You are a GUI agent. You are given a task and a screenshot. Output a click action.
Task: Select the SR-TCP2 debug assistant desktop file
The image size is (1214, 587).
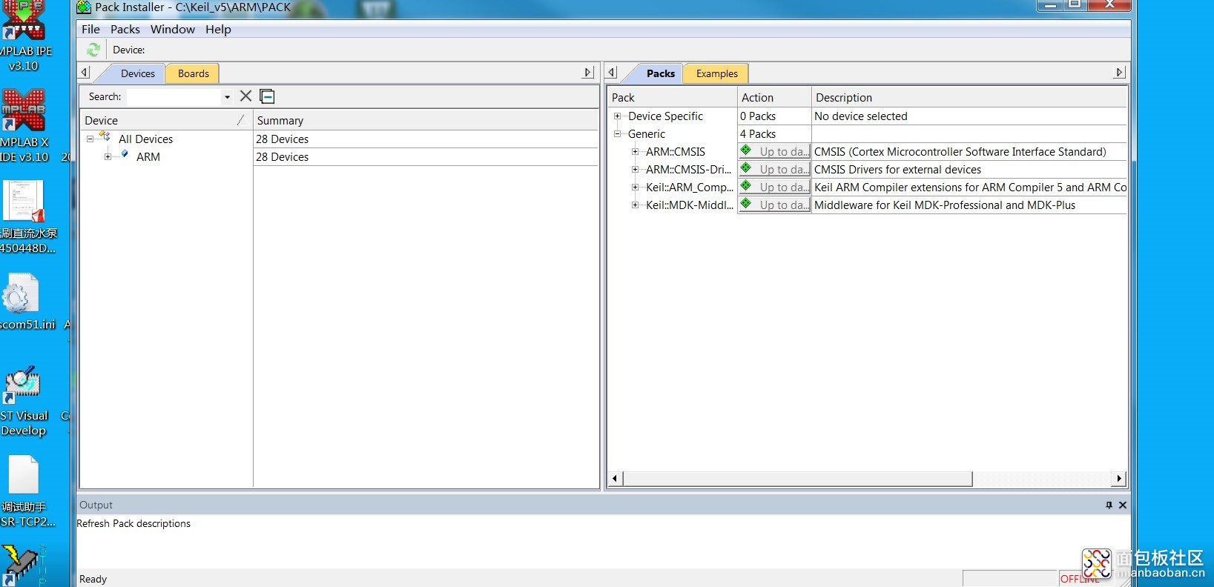tap(27, 491)
